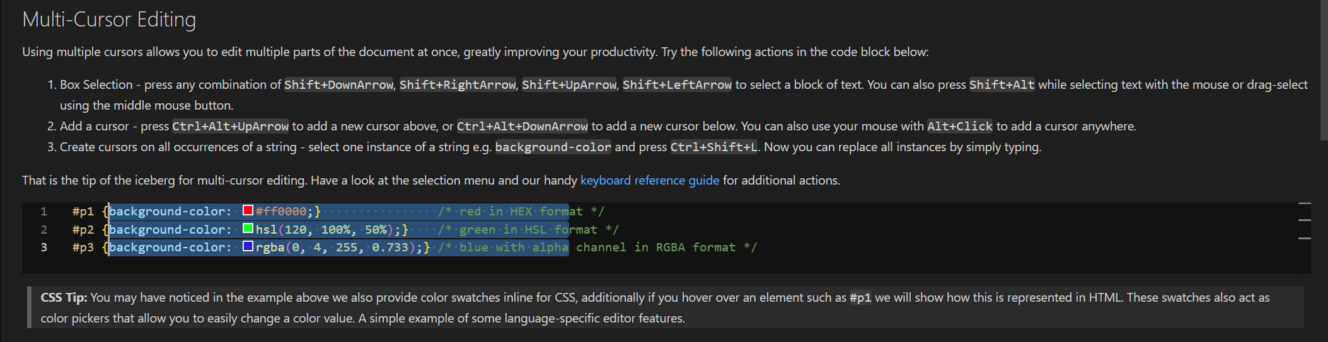Screen dimensions: 1328x342
Task: Click the Alt+Click shortcut text
Action: [960, 127]
